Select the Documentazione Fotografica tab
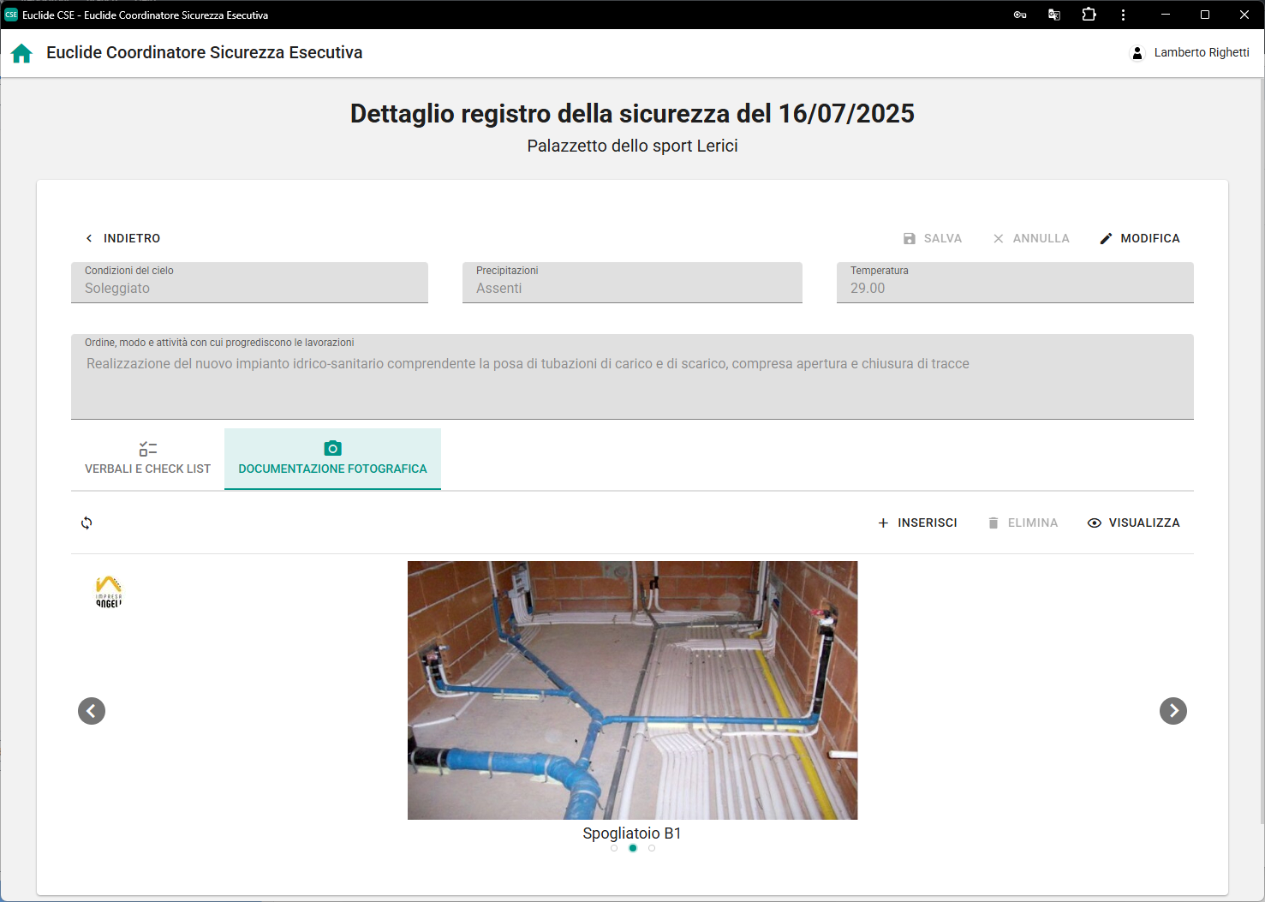1265x902 pixels. (332, 459)
